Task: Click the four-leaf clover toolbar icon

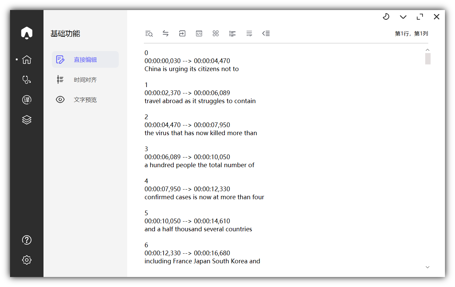Action: point(216,33)
